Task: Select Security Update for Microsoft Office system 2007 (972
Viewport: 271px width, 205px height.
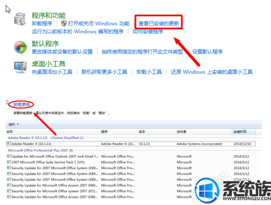Action: (x=131, y=191)
